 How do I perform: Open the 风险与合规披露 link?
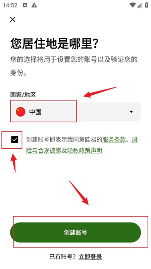click(x=82, y=145)
